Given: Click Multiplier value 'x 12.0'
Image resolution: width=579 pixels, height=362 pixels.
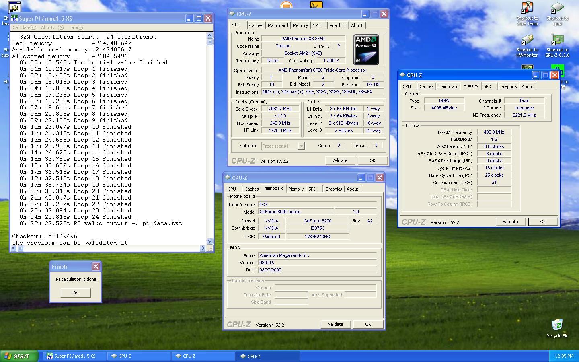Looking at the screenshot, I should point(280,116).
